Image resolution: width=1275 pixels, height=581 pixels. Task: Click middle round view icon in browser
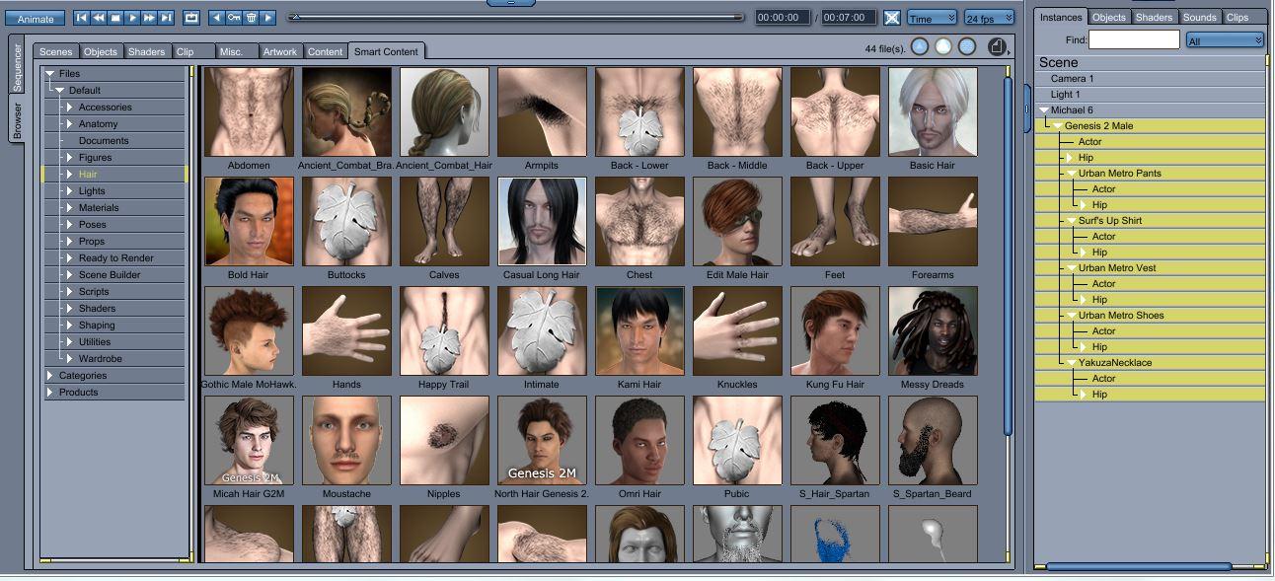(x=943, y=46)
